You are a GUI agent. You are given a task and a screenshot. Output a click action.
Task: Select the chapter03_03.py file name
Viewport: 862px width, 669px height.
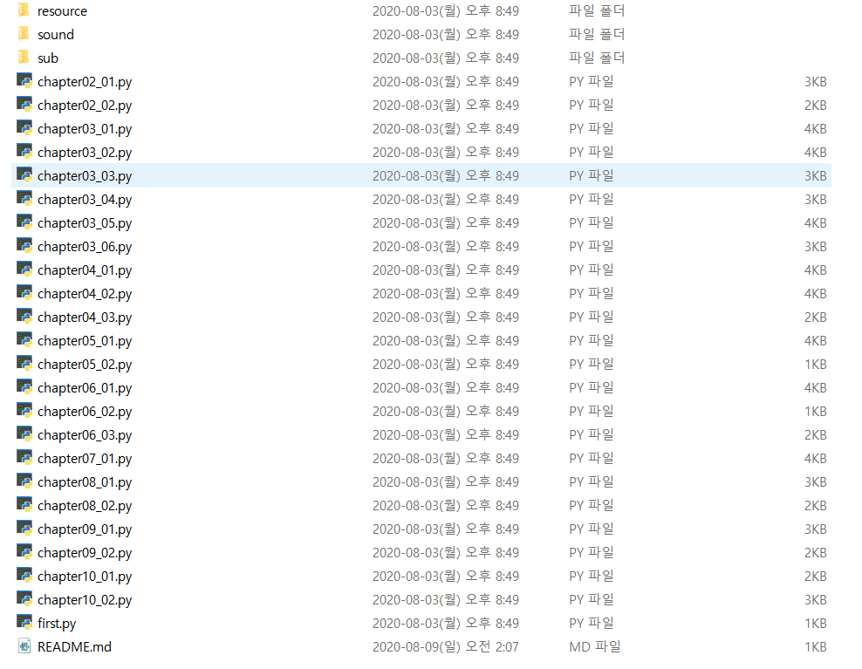[x=85, y=176]
